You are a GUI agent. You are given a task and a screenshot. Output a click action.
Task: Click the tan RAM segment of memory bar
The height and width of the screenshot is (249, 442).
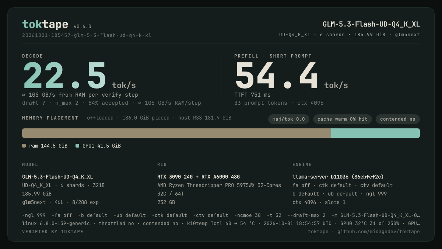[176, 133]
